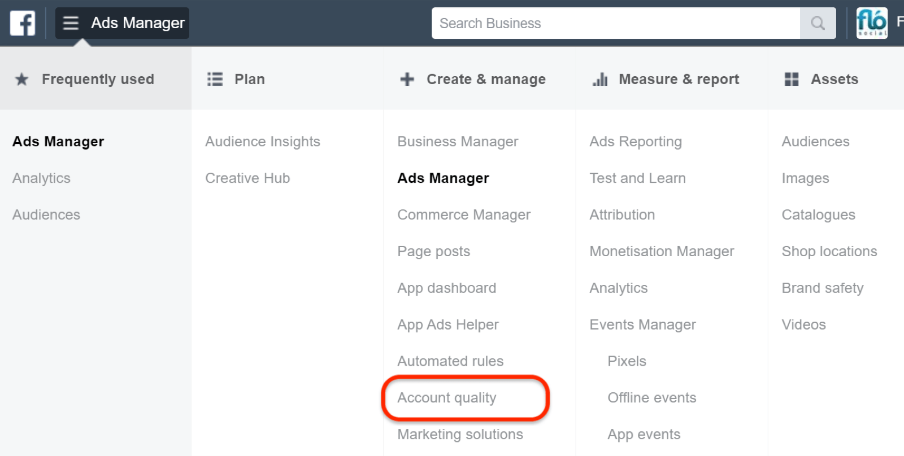This screenshot has height=456, width=904.
Task: Open Automated rules menu entry
Action: pos(450,361)
